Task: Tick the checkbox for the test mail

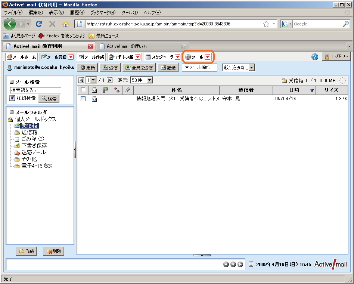Action: 83,99
